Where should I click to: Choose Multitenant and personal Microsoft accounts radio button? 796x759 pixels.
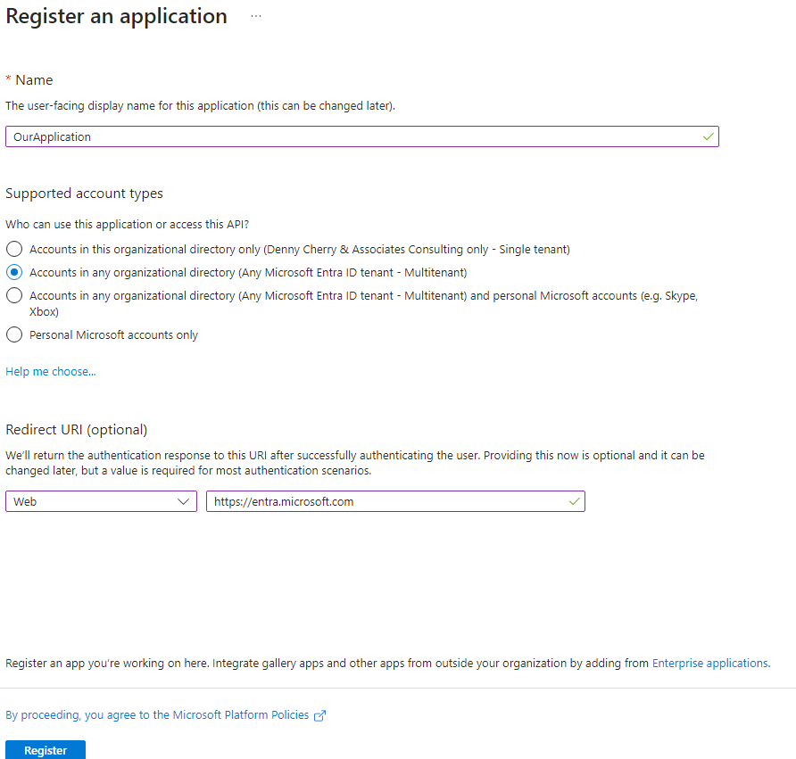[14, 295]
